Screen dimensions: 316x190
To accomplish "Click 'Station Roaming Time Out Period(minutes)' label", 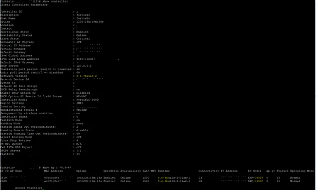I will [34, 134].
